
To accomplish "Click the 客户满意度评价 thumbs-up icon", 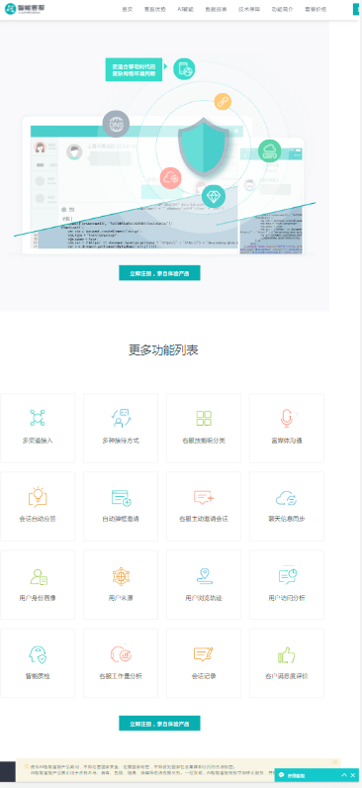I will point(286,654).
